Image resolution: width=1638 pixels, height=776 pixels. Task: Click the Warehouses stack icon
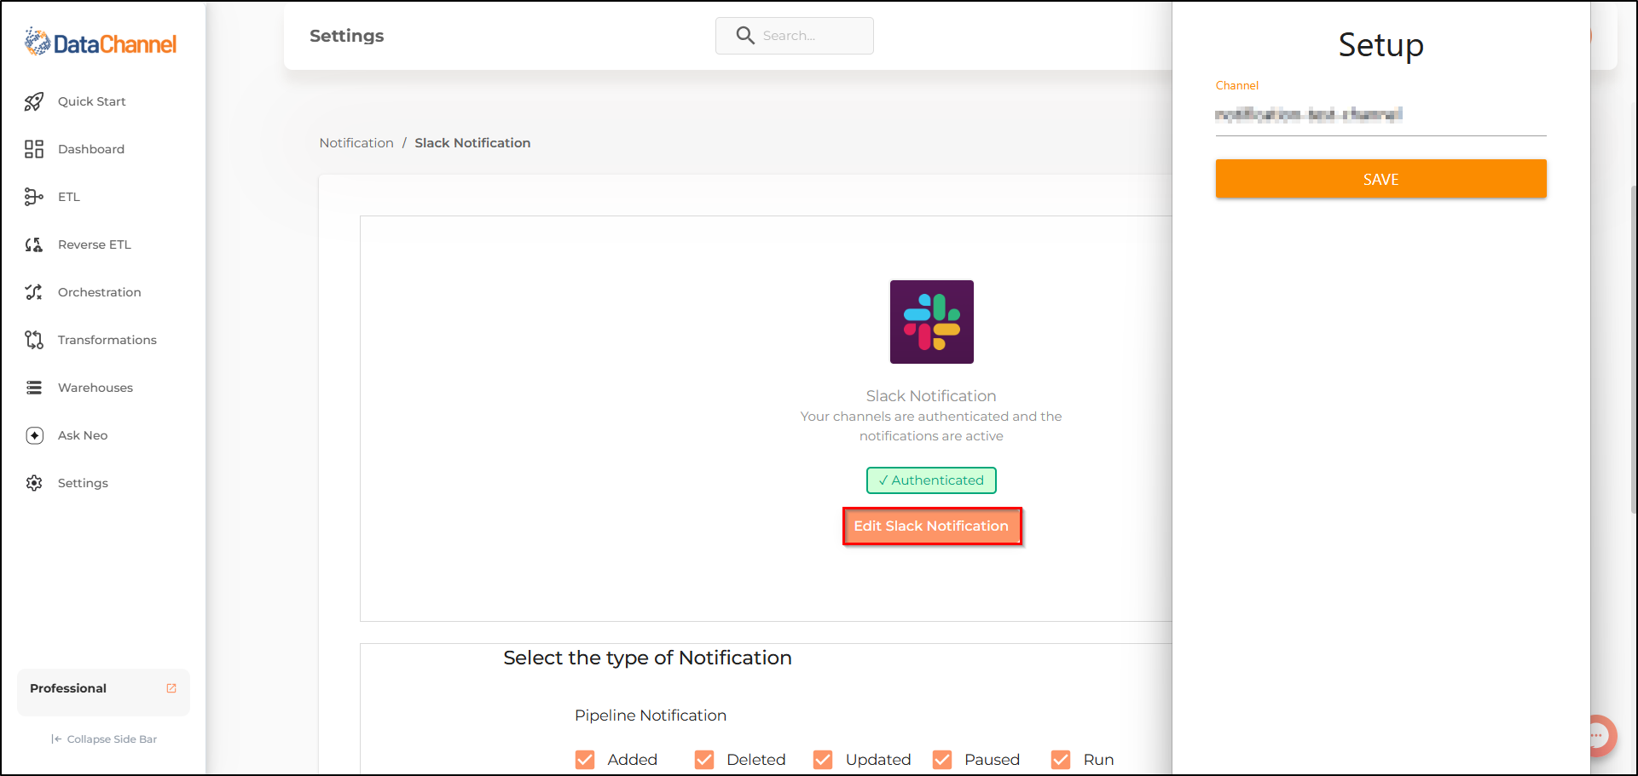pyautogui.click(x=34, y=388)
